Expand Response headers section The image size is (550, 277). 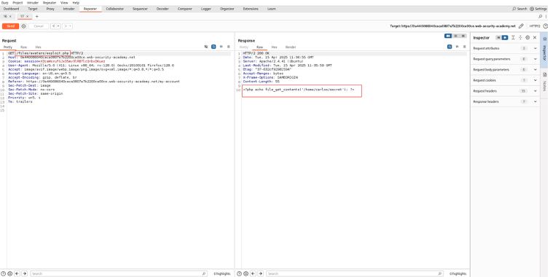click(535, 101)
